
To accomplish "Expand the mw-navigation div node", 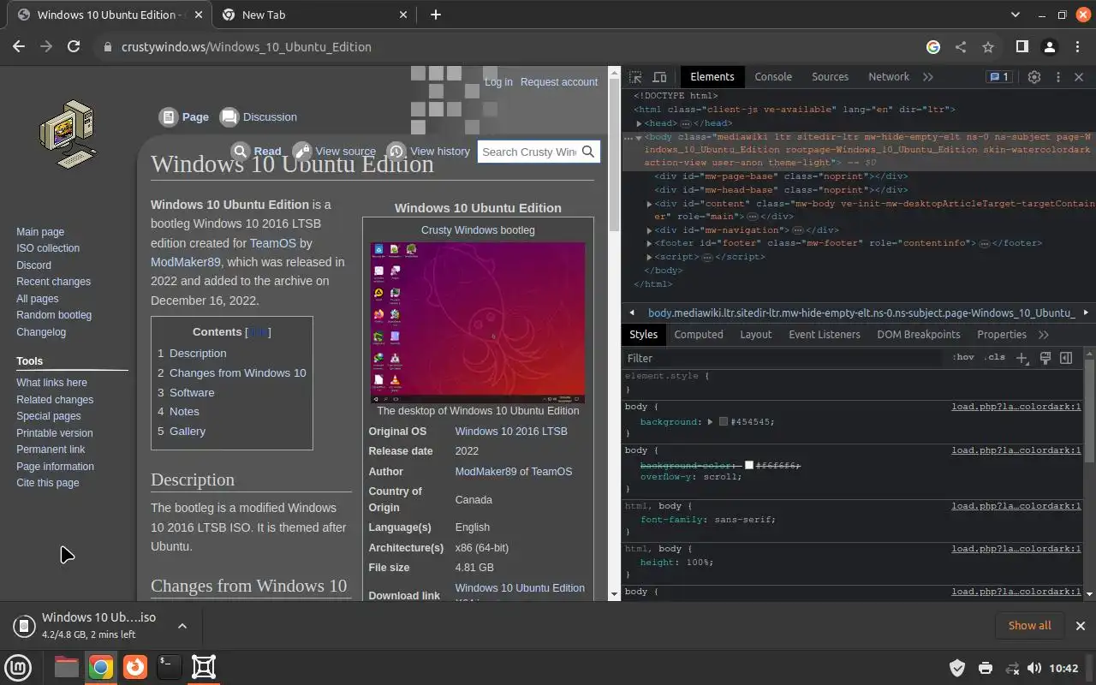I will pos(649,230).
